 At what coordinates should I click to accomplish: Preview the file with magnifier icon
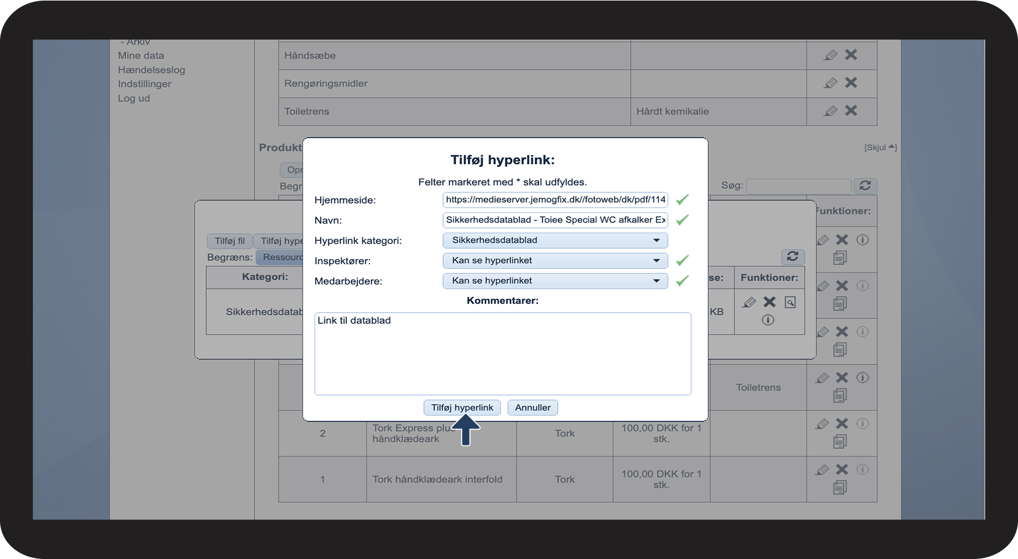tap(790, 302)
